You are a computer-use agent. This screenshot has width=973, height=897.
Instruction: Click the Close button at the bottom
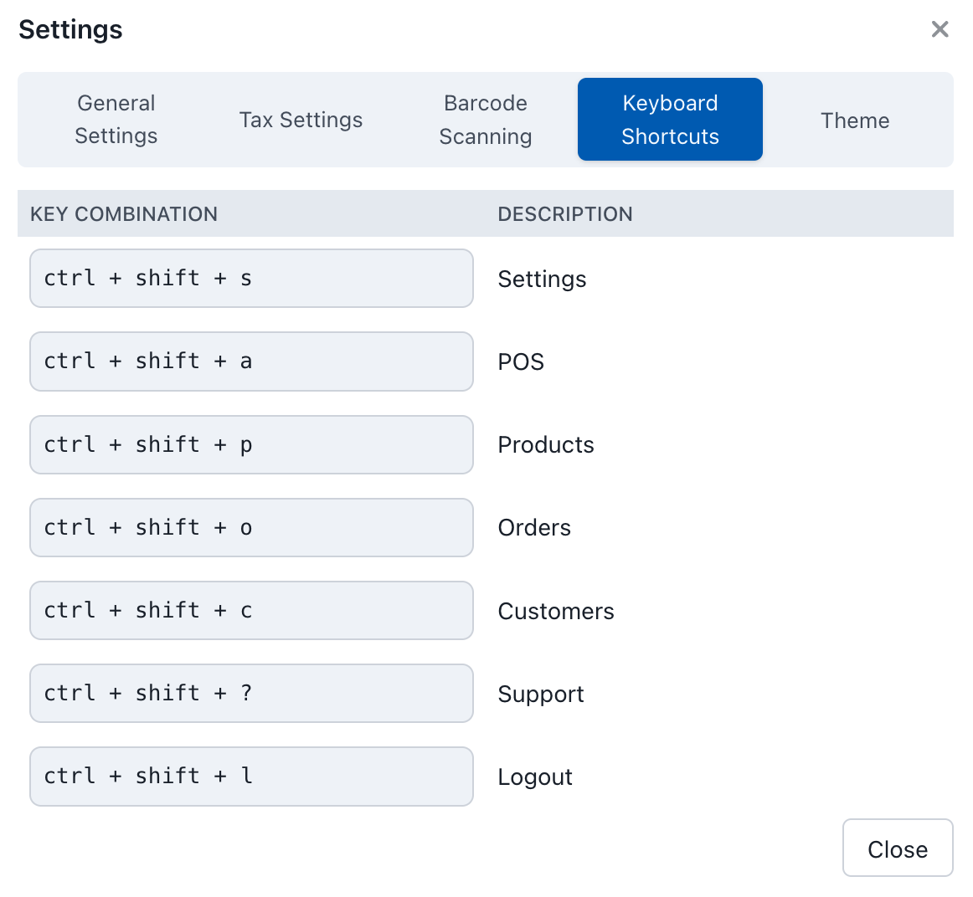(x=898, y=848)
